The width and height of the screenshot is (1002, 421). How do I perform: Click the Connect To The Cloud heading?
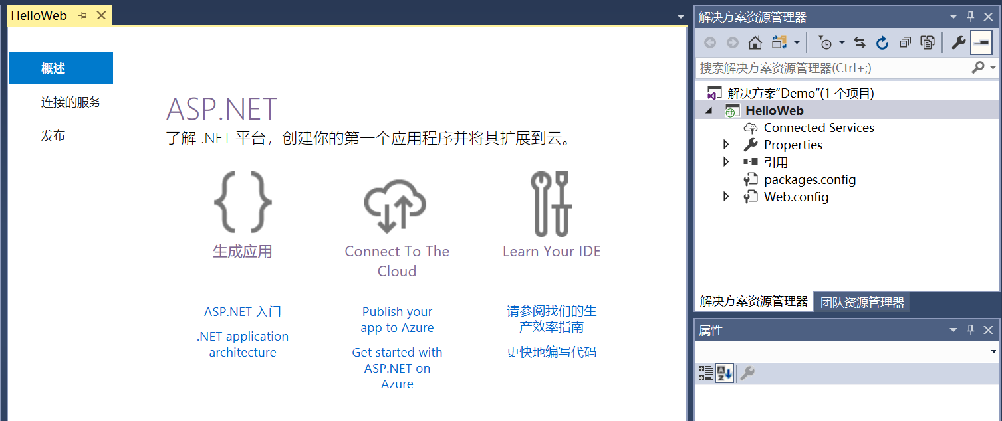pyautogui.click(x=397, y=261)
